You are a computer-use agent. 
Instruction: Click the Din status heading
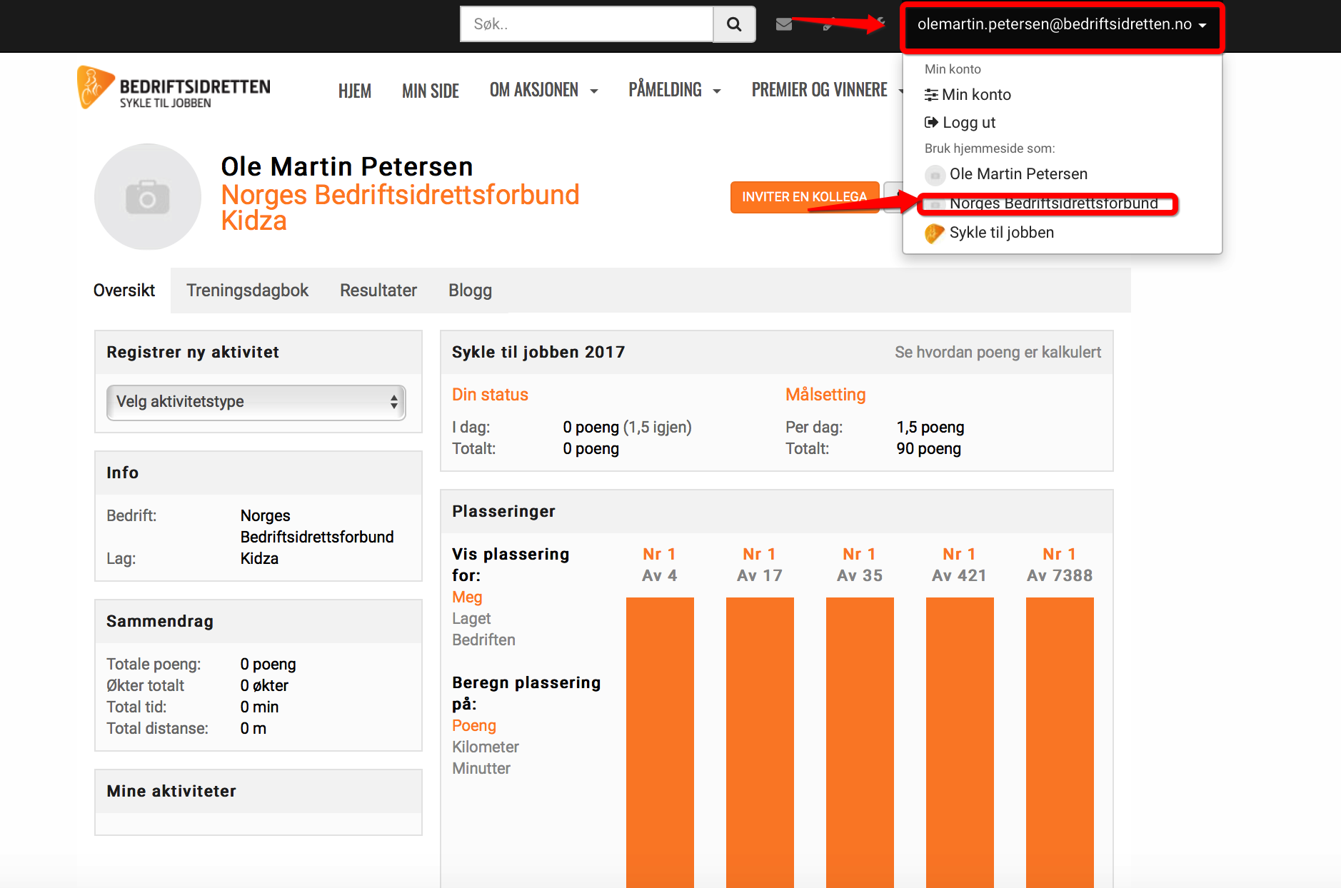click(x=490, y=395)
